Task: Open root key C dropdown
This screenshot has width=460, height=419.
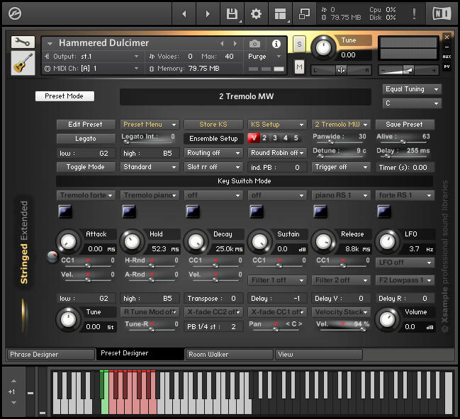Action: tap(412, 103)
